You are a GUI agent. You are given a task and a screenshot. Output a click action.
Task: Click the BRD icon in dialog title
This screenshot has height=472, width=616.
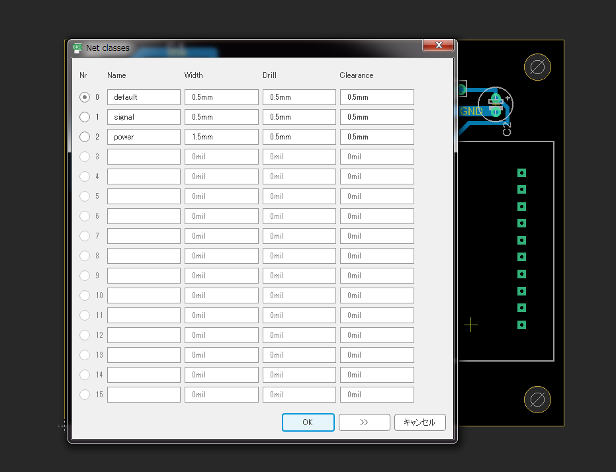[78, 48]
